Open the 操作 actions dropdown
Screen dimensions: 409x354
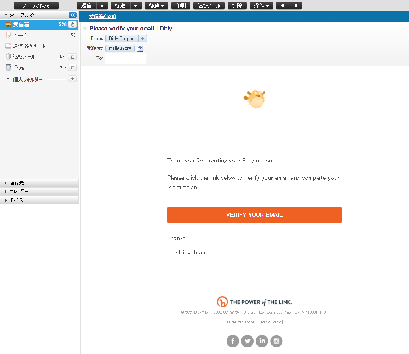[262, 5]
